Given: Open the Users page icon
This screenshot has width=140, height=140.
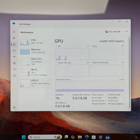Looking at the screenshot, I should point(14,63).
